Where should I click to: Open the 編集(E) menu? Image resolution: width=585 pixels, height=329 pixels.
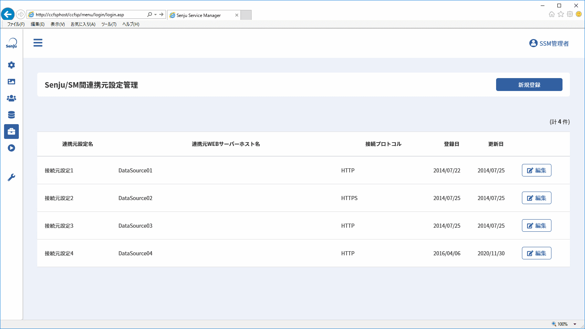38,24
